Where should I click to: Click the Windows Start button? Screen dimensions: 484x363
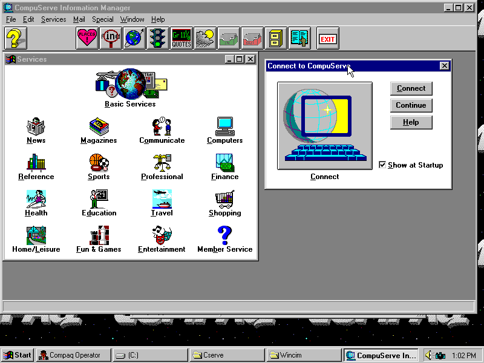(18, 355)
